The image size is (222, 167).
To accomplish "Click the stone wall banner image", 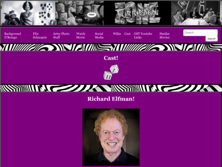I will click(80, 13).
